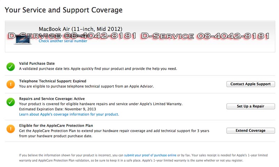Click the MacBook Air (11-inch, Mid 2012) title
Screen dimensions: 279x167
pyautogui.click(x=80, y=29)
